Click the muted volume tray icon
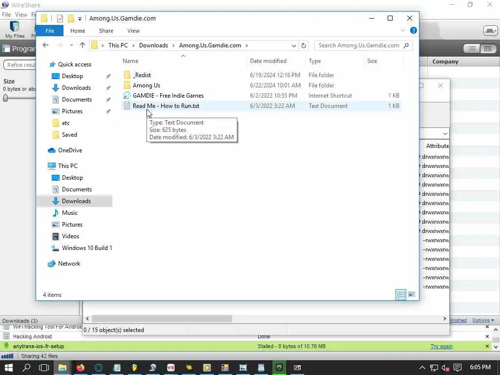This screenshot has width=500, height=375. (445, 368)
